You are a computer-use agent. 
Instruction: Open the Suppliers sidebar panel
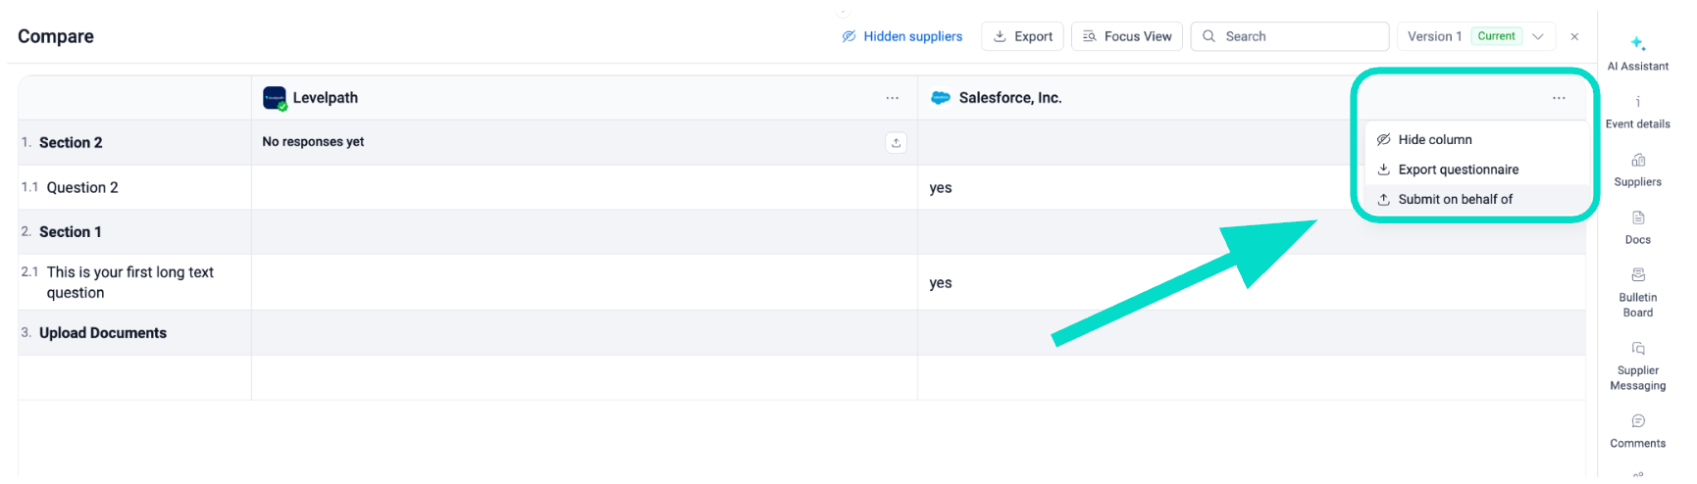(x=1637, y=169)
